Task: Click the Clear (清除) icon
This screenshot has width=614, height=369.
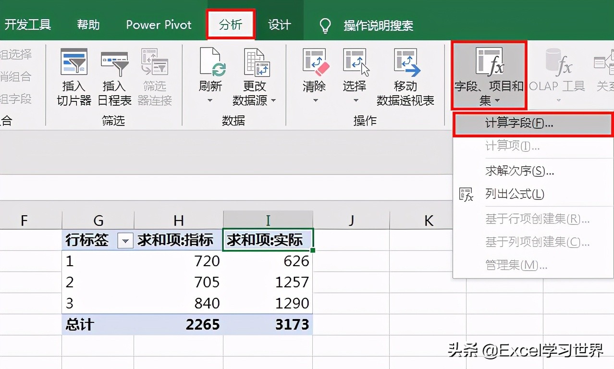Action: tap(315, 62)
